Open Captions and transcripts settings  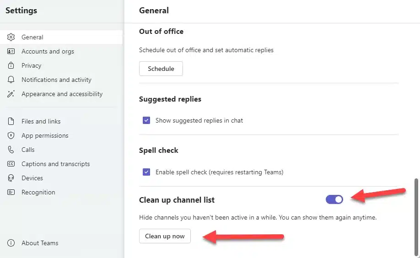[x=55, y=164]
